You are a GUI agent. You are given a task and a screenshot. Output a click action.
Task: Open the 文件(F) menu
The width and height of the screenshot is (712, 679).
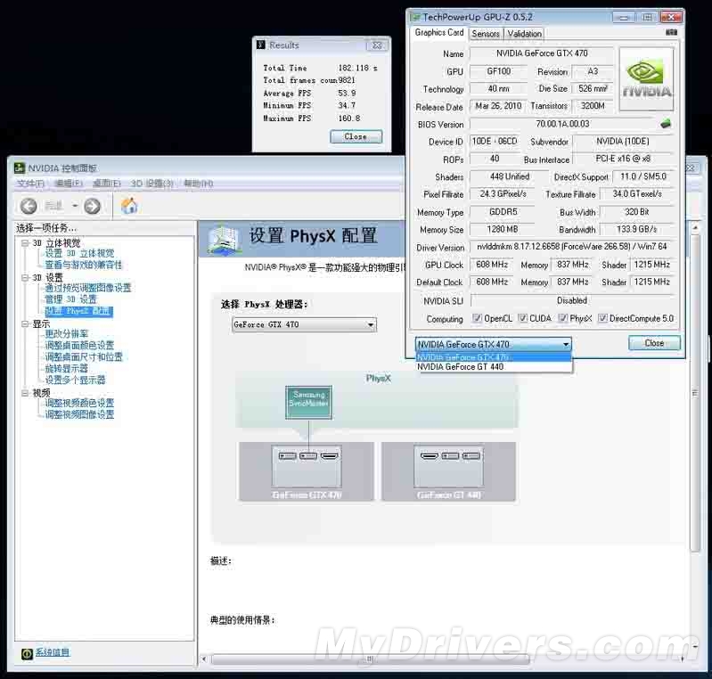[31, 184]
